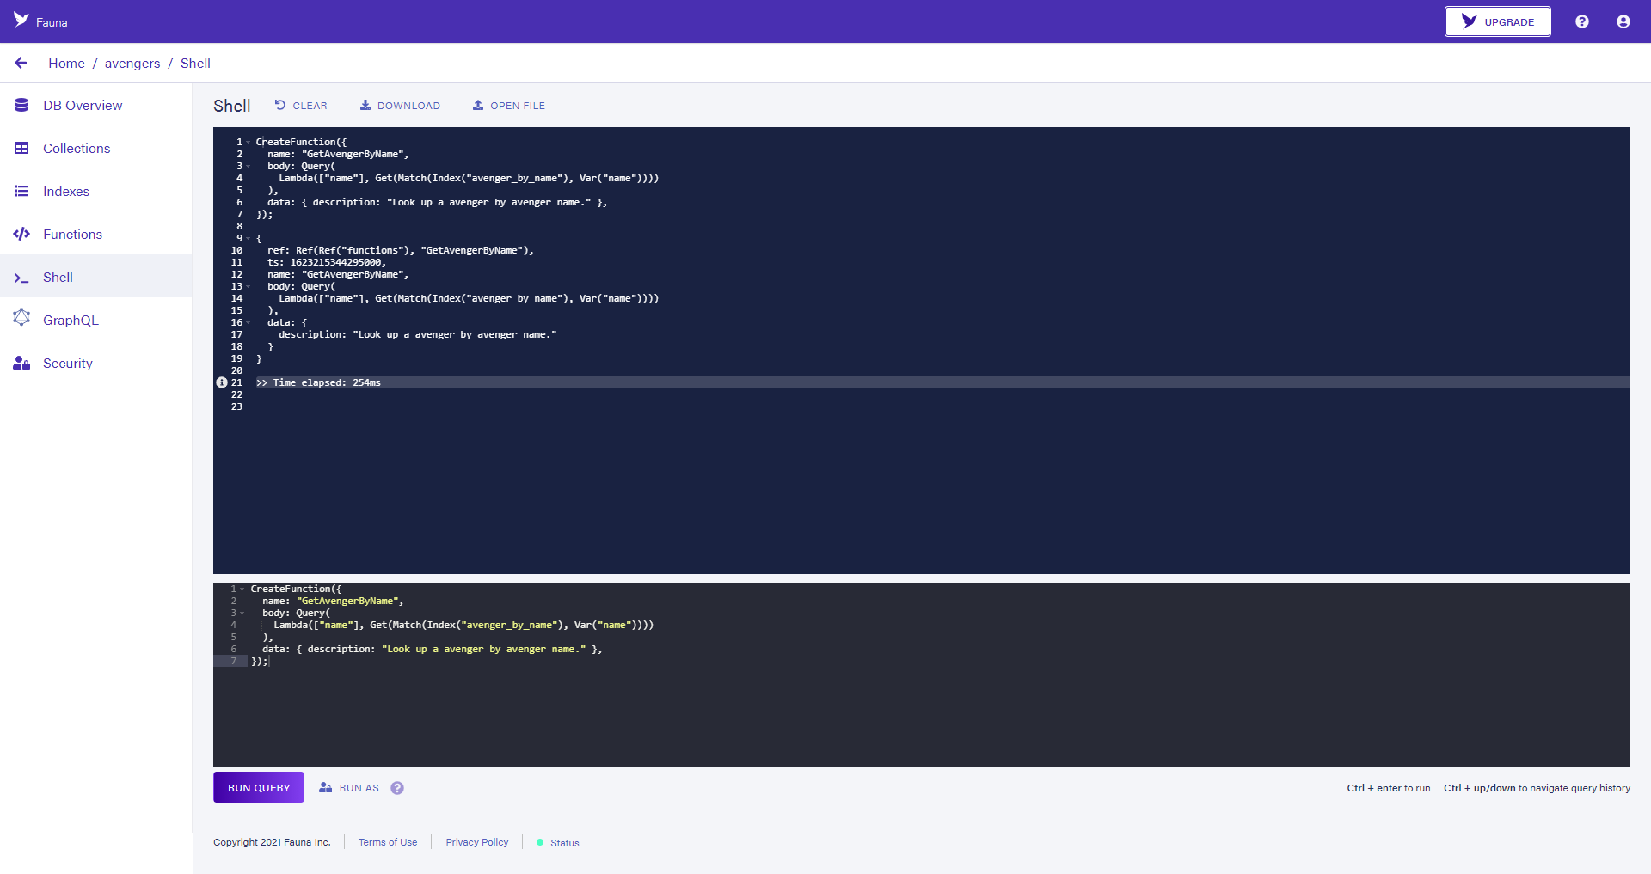Download the shell output

coord(400,106)
